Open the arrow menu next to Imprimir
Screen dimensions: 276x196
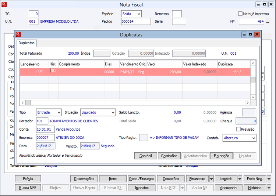[x=240, y=179]
